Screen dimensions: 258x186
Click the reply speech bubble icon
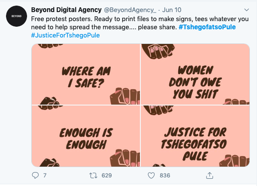(35, 175)
